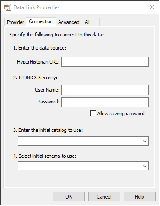Open the initial schema dropdown arrow
160x206 pixels.
pos(145,166)
